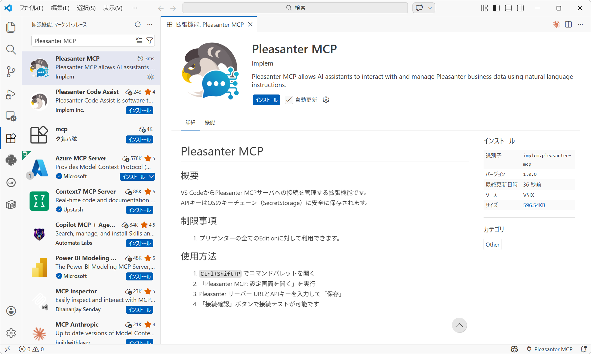Screen dimensions: 591x354
Task: Select Pleasanter MCP in results list
Action: 91,68
